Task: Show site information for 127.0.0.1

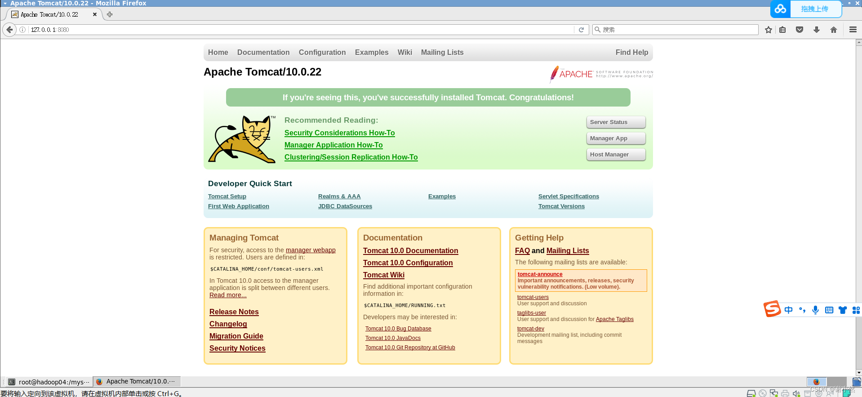Action: point(22,30)
